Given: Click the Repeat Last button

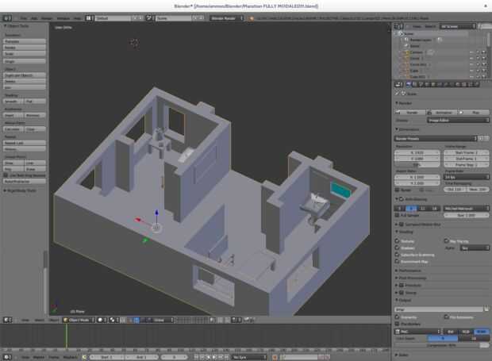Looking at the screenshot, I should pyautogui.click(x=25, y=143).
